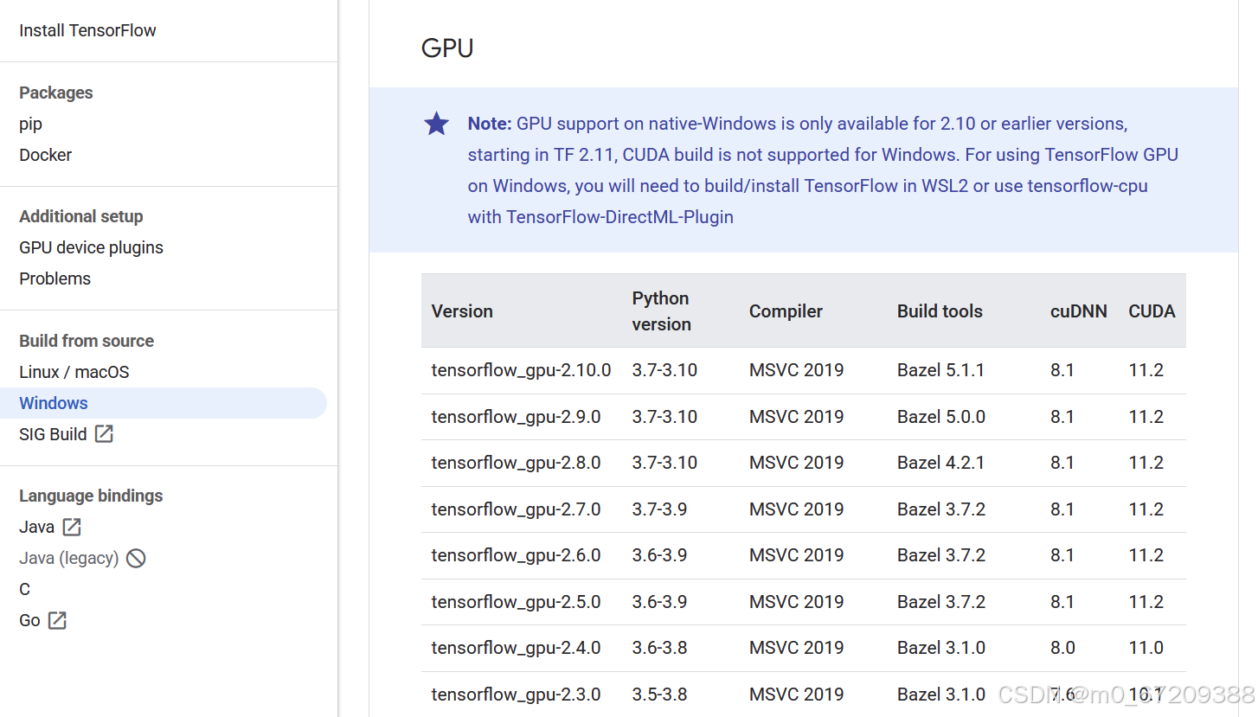
Task: Click the tensorflow_gpu-2.3.0 cell
Action: (516, 695)
